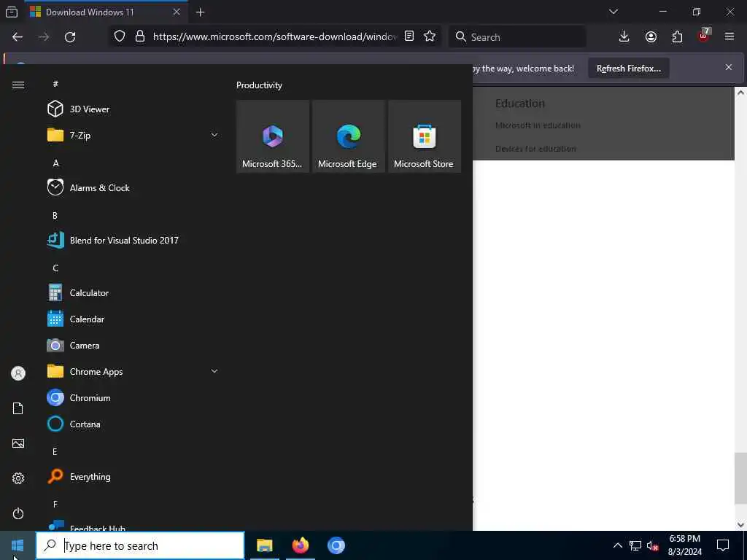Launch Calculator app

point(133,293)
